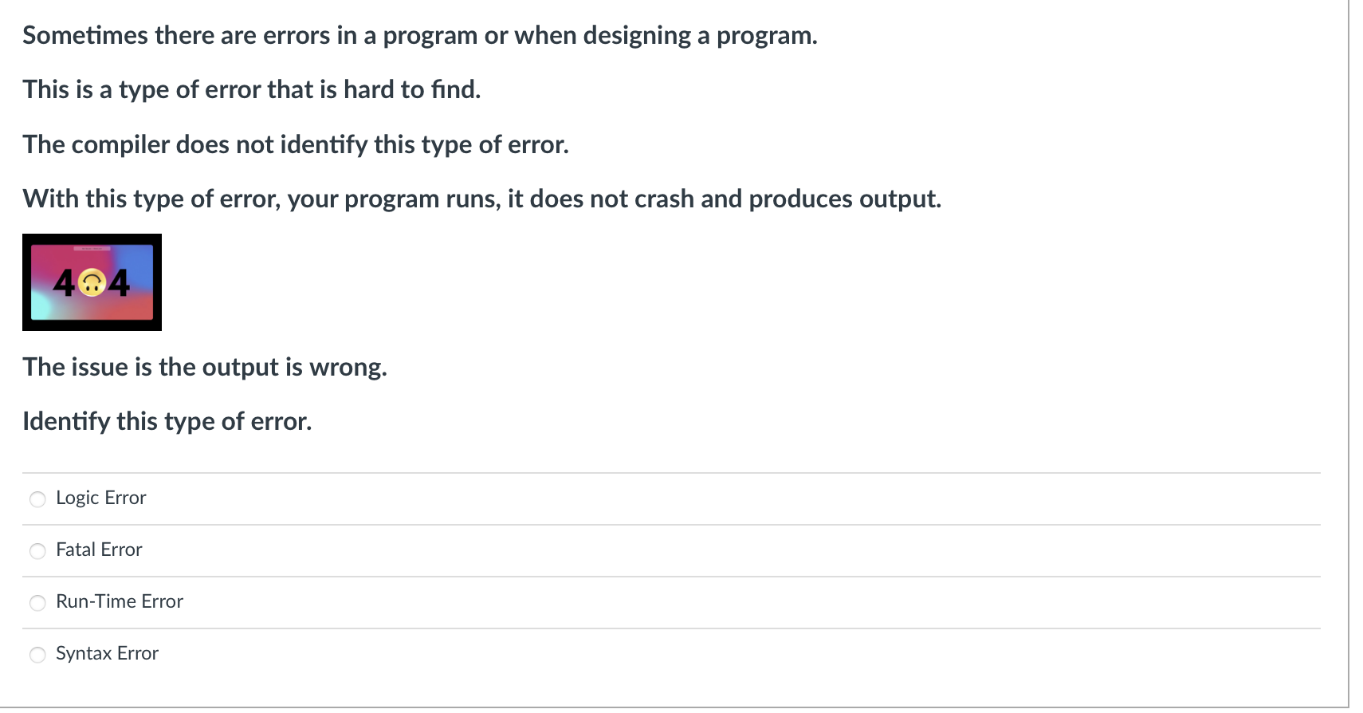Click the 'Run-Time Error' answer label
The height and width of the screenshot is (713, 1363).
click(120, 601)
